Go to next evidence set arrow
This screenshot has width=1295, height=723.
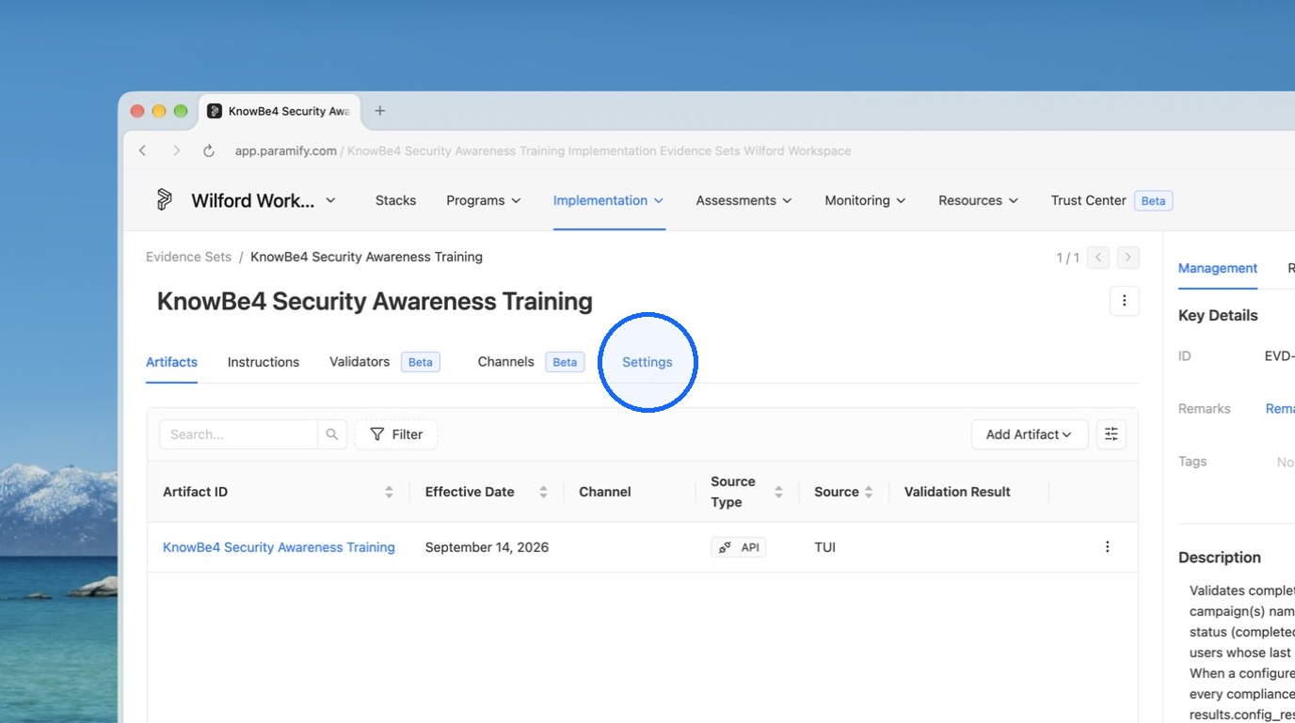1128,258
